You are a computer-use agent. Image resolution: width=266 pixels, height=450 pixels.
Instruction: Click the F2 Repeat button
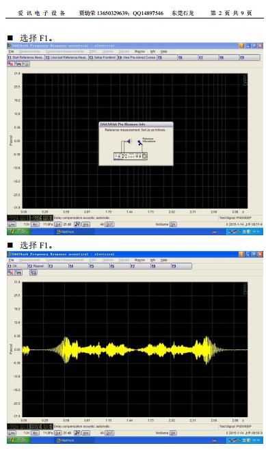pyautogui.click(x=38, y=266)
